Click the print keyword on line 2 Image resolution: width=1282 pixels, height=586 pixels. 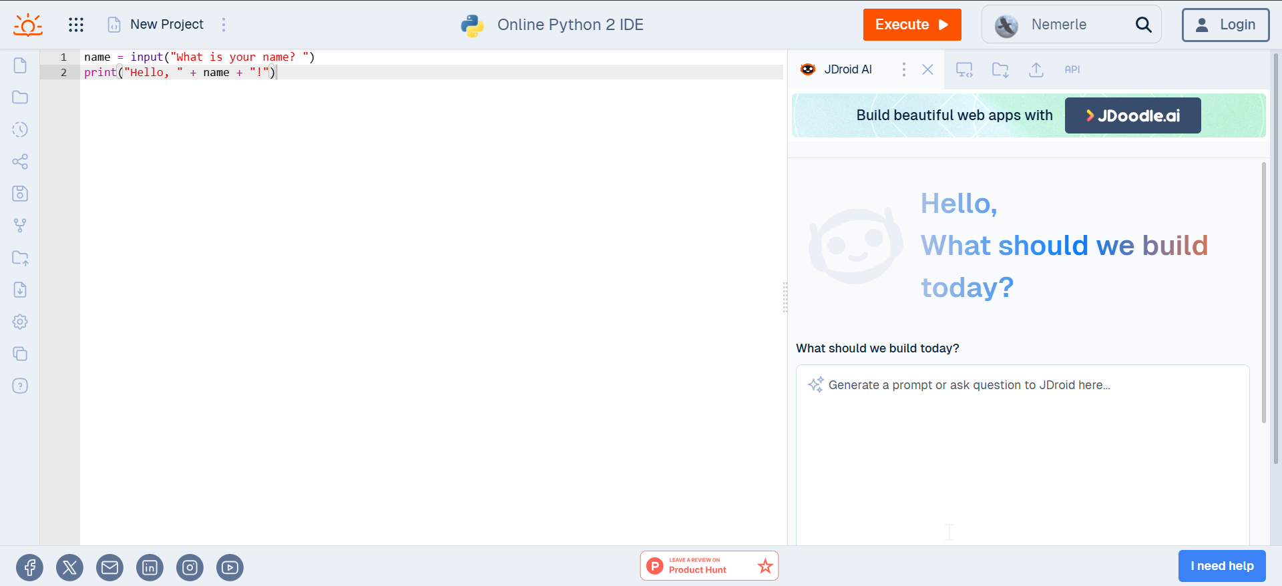(x=100, y=72)
